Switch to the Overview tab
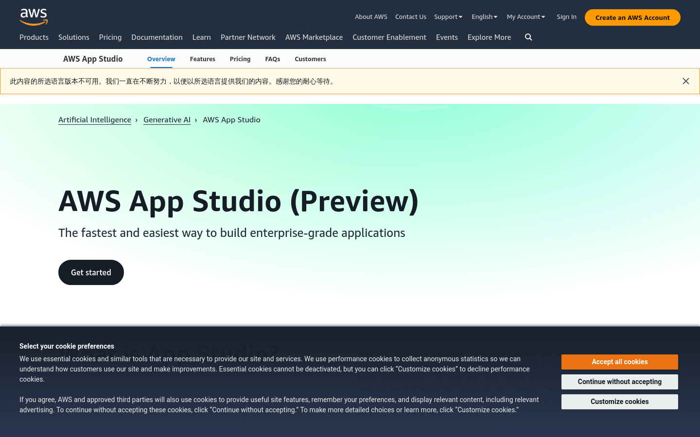 click(161, 59)
